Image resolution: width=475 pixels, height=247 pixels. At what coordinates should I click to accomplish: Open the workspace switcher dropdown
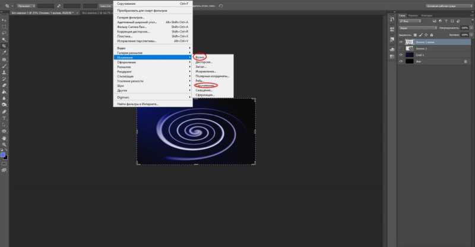pyautogui.click(x=449, y=6)
